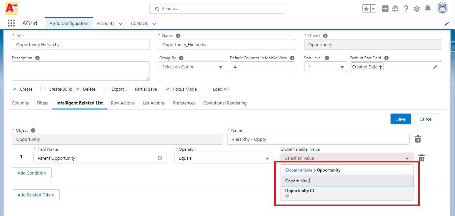This screenshot has height=216, width=455.
Task: Switch to the Row Actions tab
Action: tap(123, 103)
